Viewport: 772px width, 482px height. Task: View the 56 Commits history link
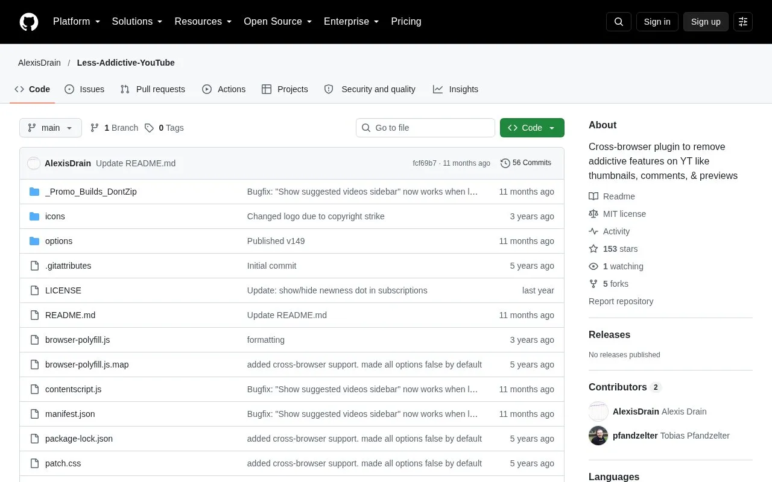point(526,163)
